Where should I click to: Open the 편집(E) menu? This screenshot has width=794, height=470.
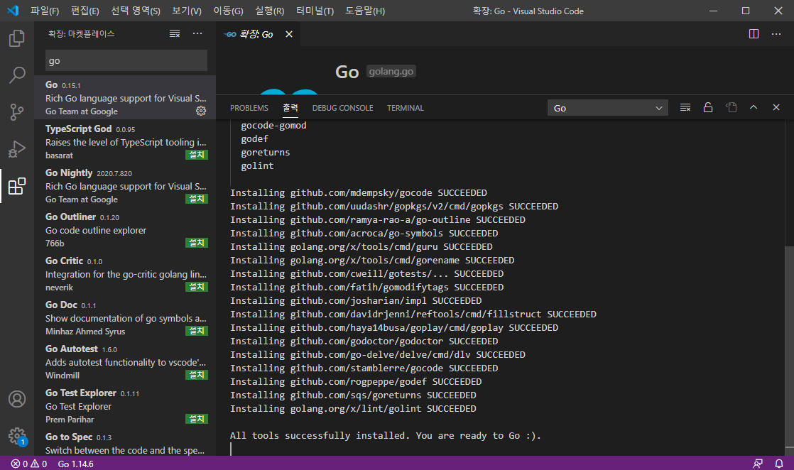85,11
